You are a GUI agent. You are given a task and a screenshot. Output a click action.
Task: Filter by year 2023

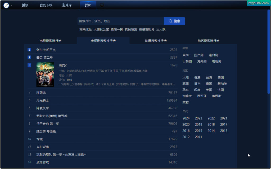tap(198, 118)
